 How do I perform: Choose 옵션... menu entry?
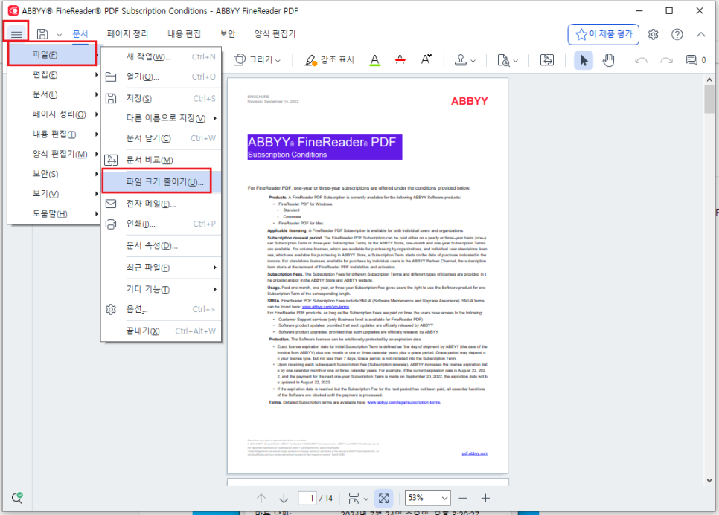point(161,309)
